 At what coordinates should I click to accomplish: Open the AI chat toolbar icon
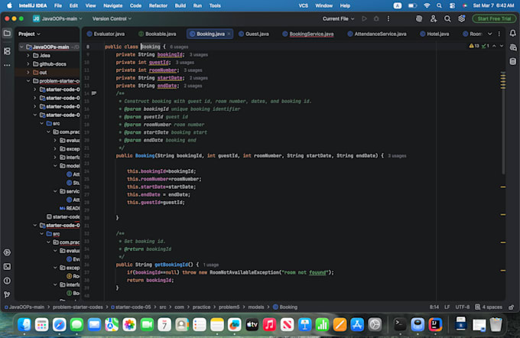[419, 19]
